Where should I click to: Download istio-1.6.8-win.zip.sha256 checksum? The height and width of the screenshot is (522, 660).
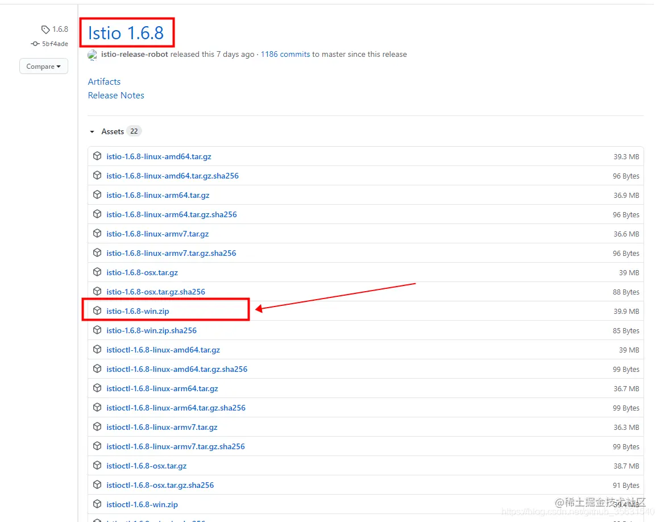coord(152,331)
